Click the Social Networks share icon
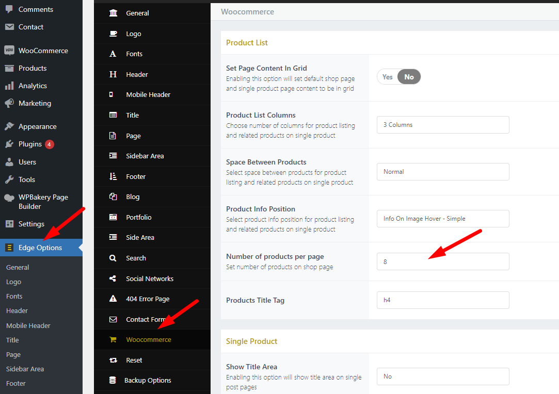This screenshot has width=559, height=394. point(113,278)
